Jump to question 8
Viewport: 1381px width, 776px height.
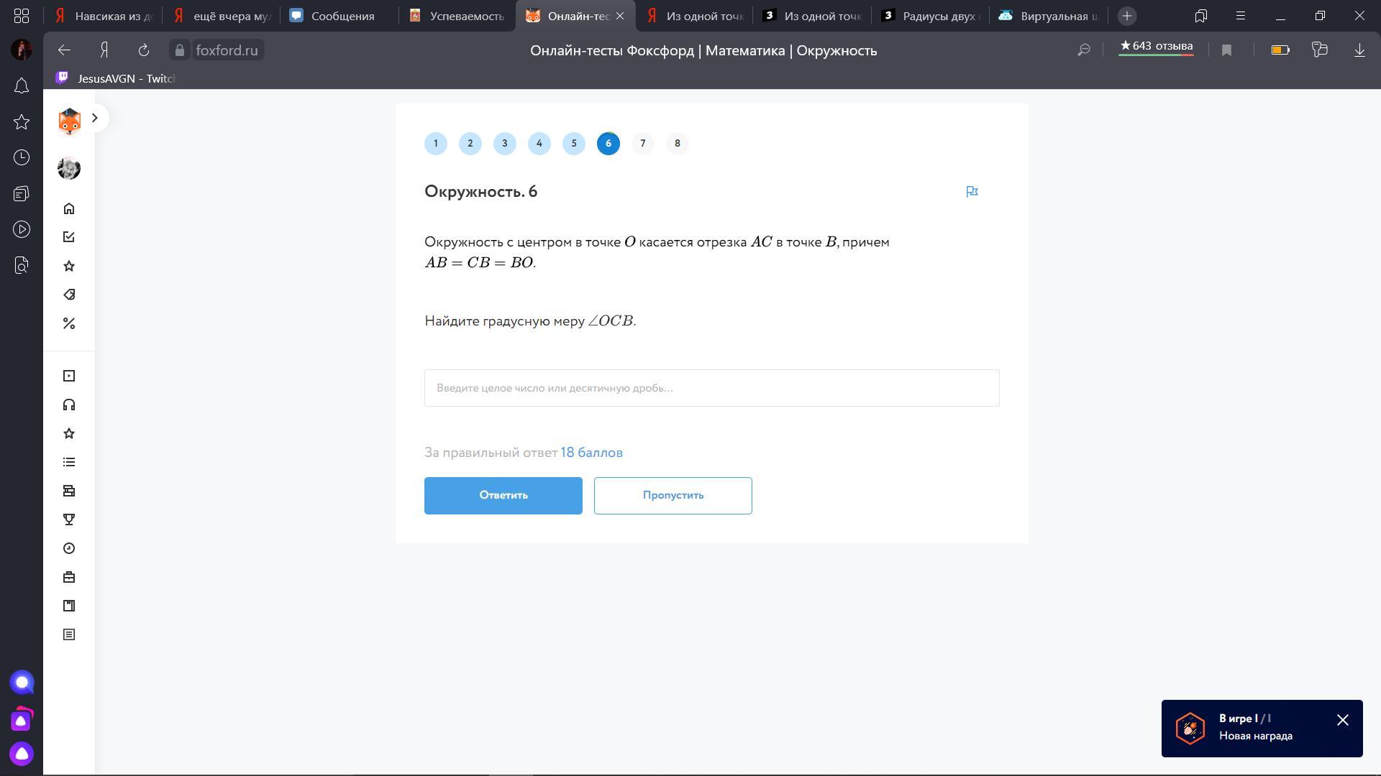(x=678, y=144)
